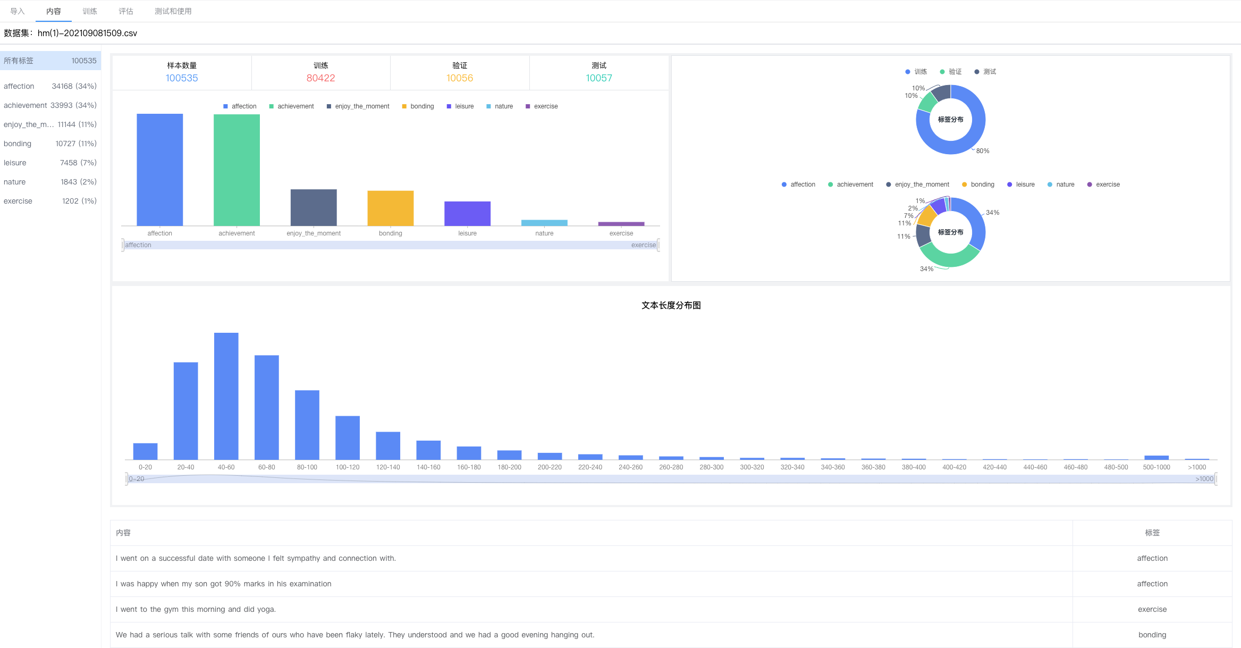The height and width of the screenshot is (648, 1241).
Task: Toggle leisure series in bar chart legend
Action: [460, 106]
